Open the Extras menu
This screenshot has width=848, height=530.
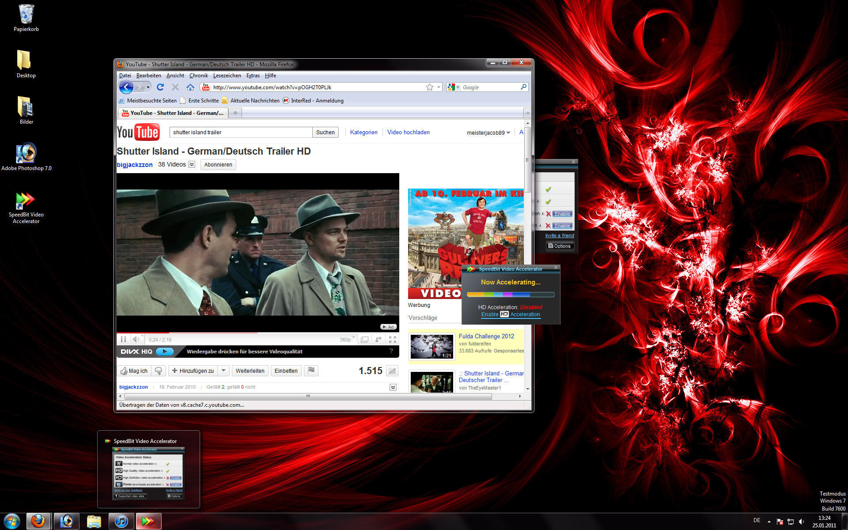point(253,76)
